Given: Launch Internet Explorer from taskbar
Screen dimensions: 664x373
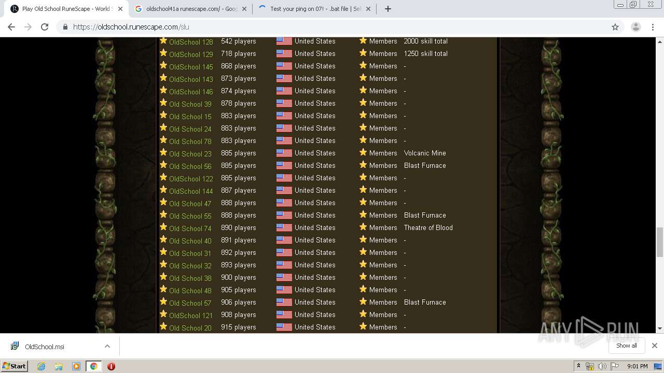Looking at the screenshot, I should tap(41, 366).
